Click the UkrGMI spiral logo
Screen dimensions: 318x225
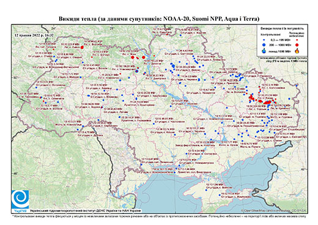20,199
